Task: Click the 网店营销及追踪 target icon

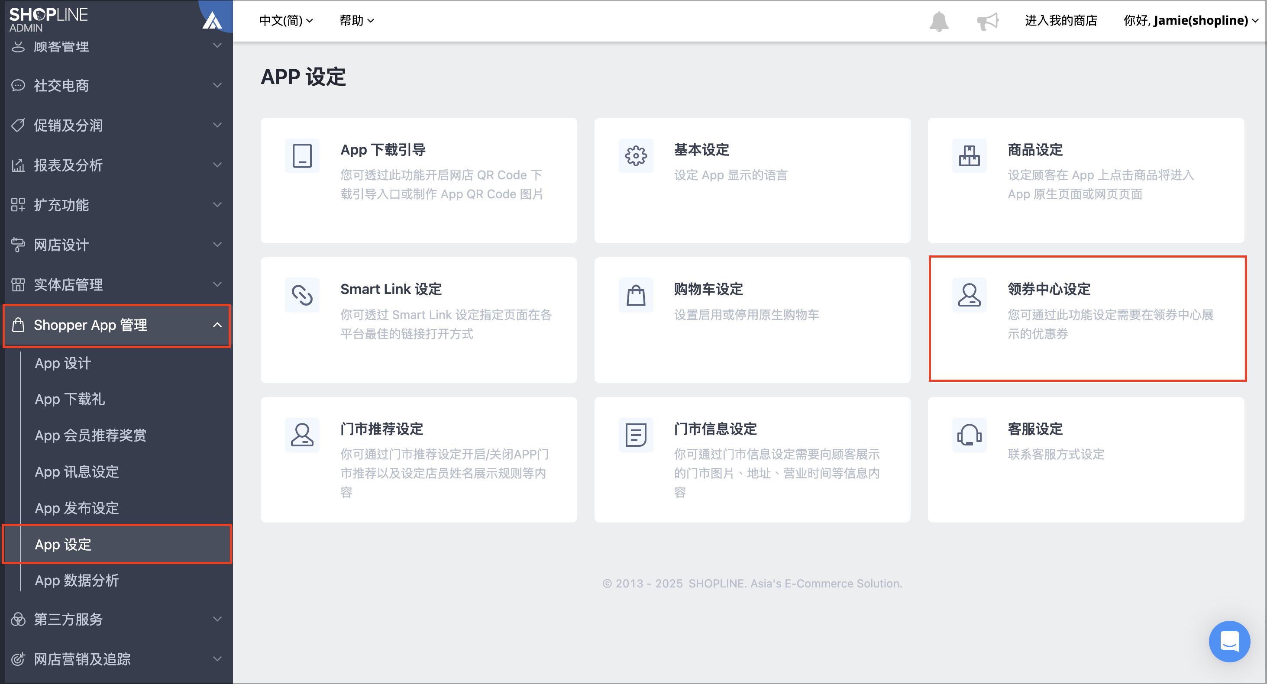Action: 18,659
